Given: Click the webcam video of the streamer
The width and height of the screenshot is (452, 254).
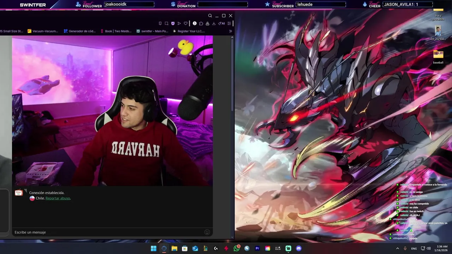Looking at the screenshot, I should tap(112, 110).
